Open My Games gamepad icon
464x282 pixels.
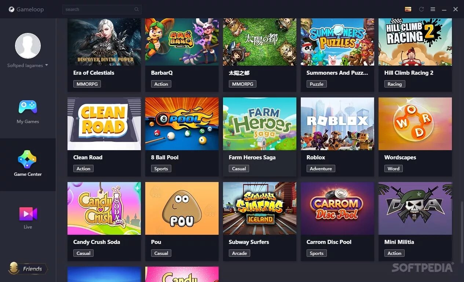coord(28,107)
